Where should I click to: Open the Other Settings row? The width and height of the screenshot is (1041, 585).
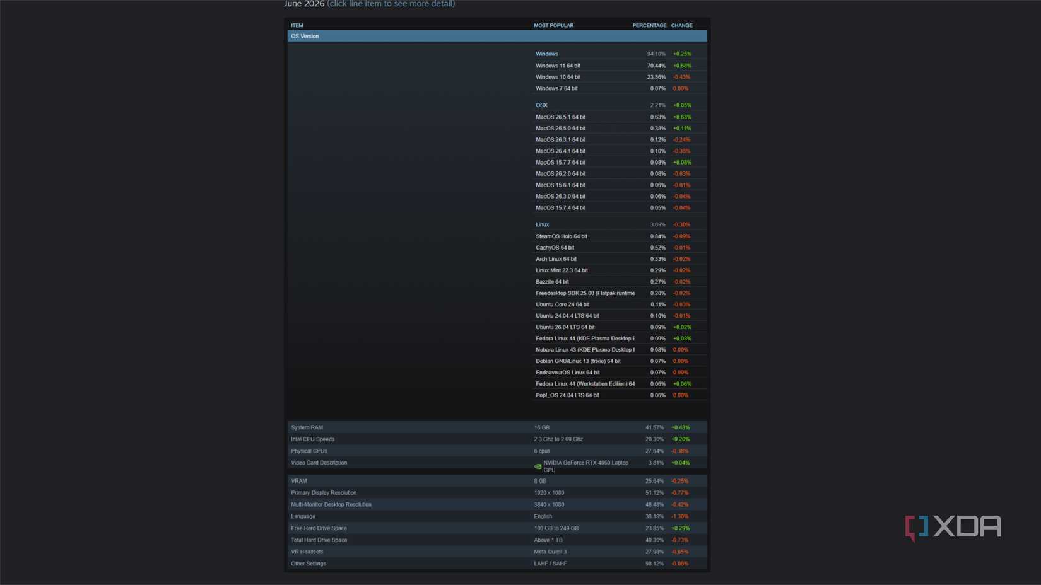click(x=497, y=564)
